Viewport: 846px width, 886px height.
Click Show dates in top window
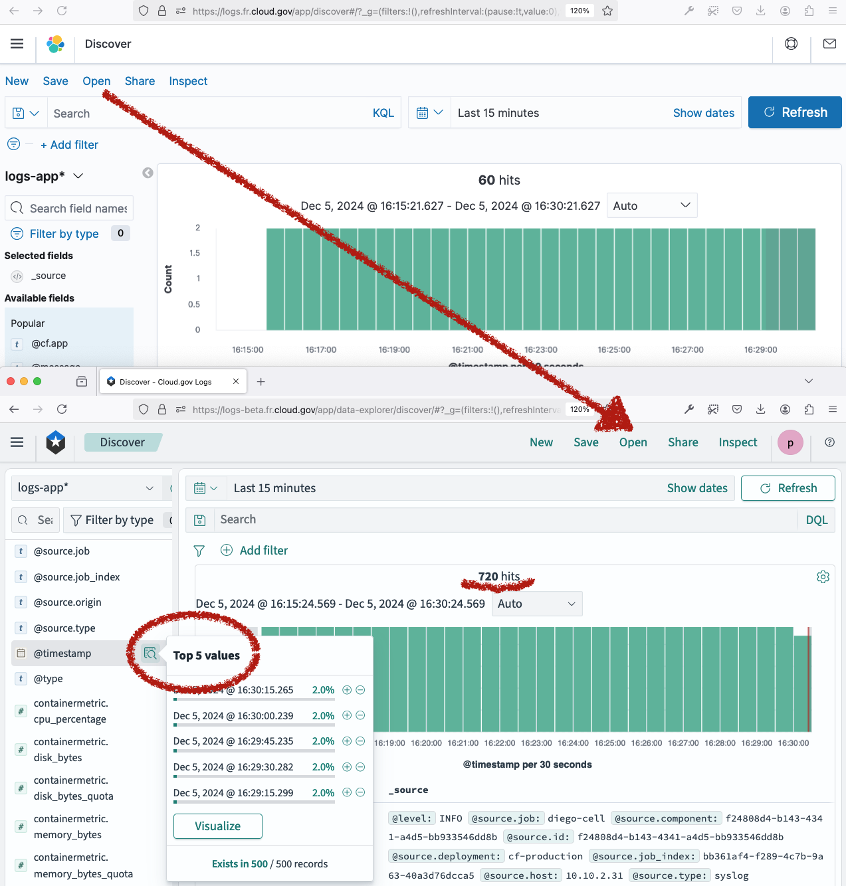[704, 113]
